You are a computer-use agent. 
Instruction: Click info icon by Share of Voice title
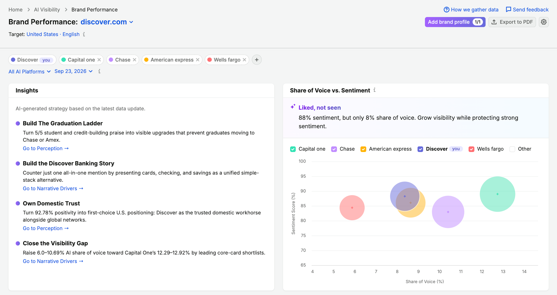375,90
